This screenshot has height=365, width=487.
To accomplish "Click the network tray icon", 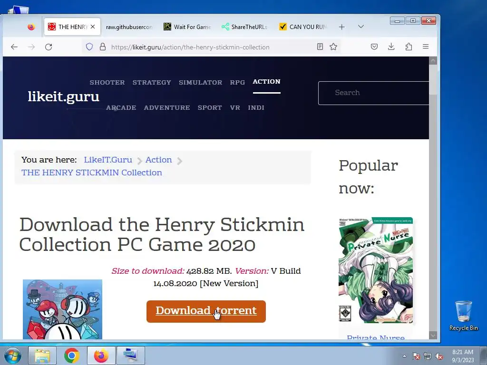I will (428, 356).
